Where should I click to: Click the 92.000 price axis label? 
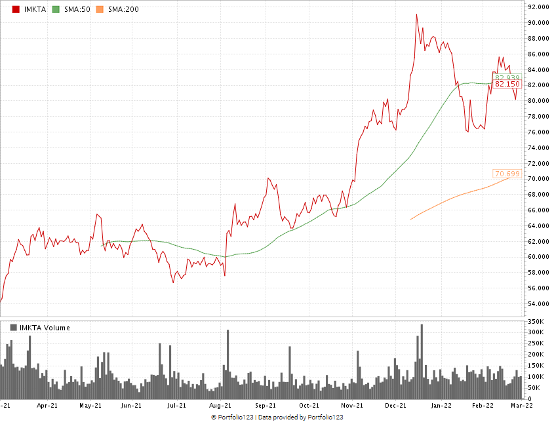click(x=538, y=7)
